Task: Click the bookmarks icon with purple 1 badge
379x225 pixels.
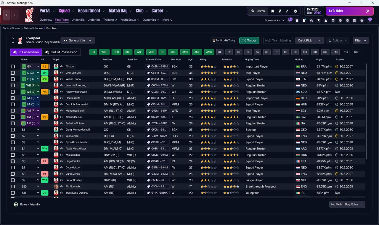Action: (x=370, y=20)
